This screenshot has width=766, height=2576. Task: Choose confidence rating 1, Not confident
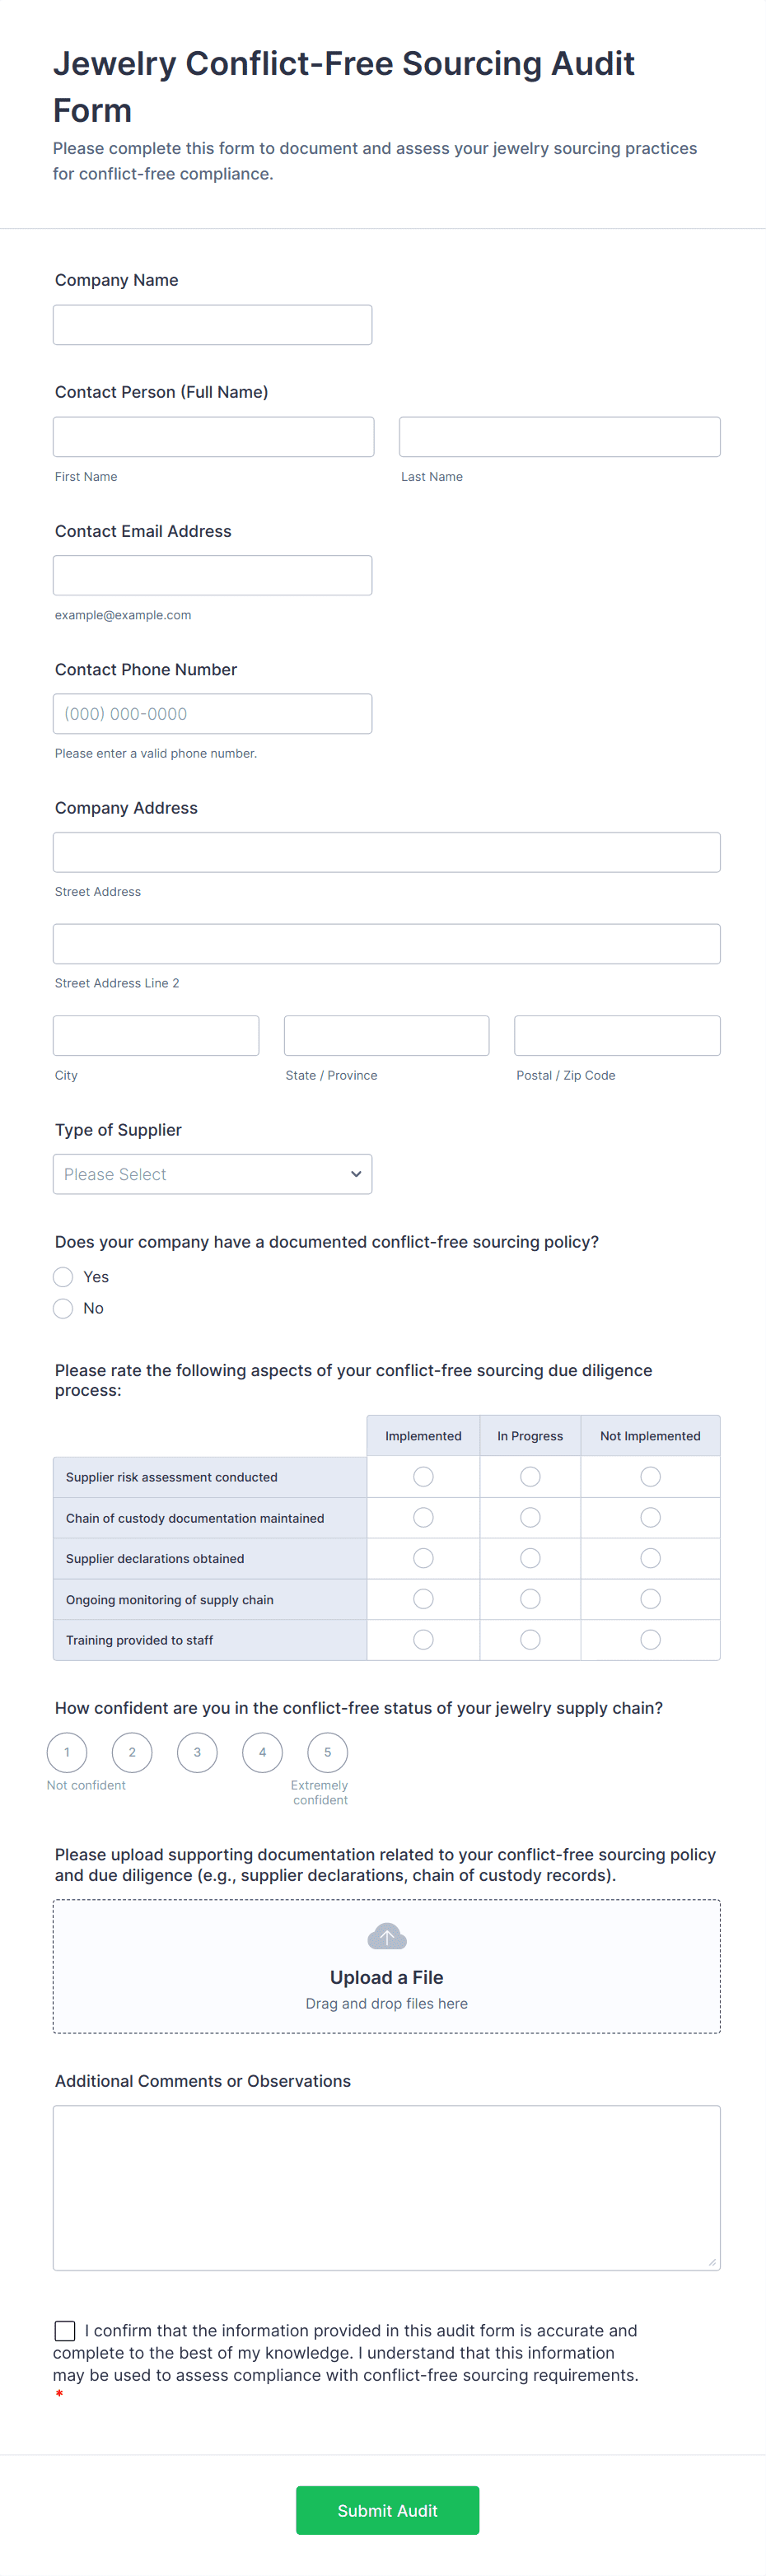tap(67, 1752)
